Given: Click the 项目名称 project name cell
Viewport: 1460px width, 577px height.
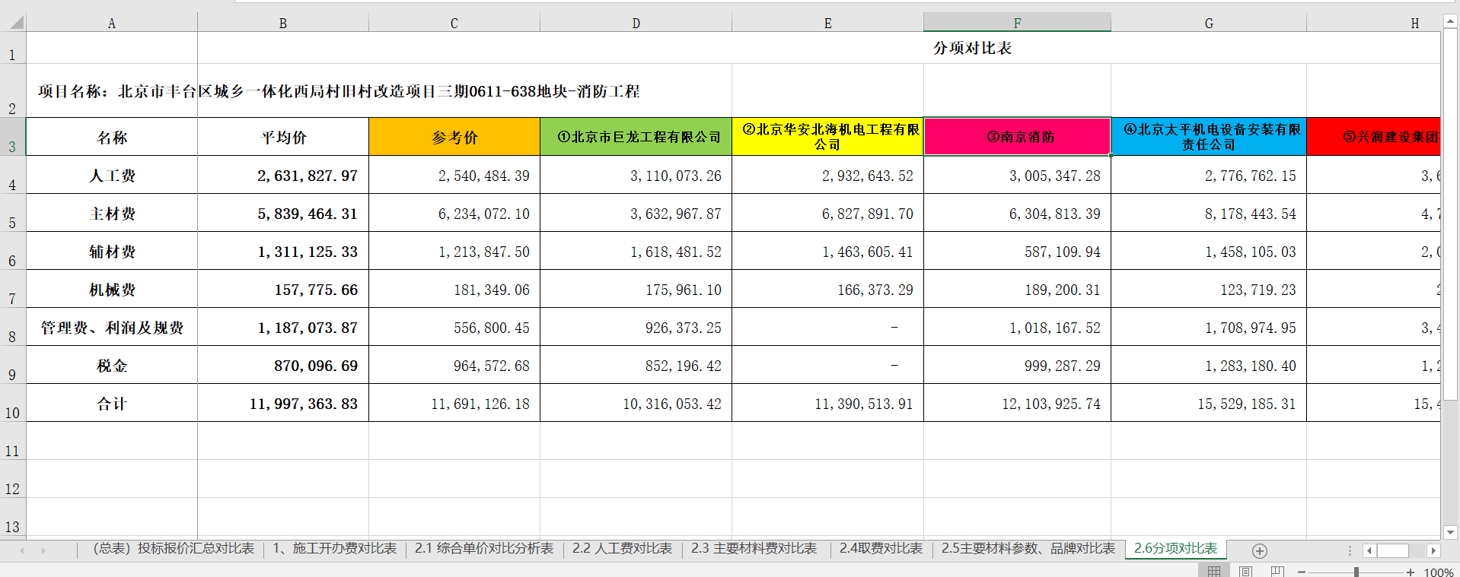Looking at the screenshot, I should [x=339, y=91].
